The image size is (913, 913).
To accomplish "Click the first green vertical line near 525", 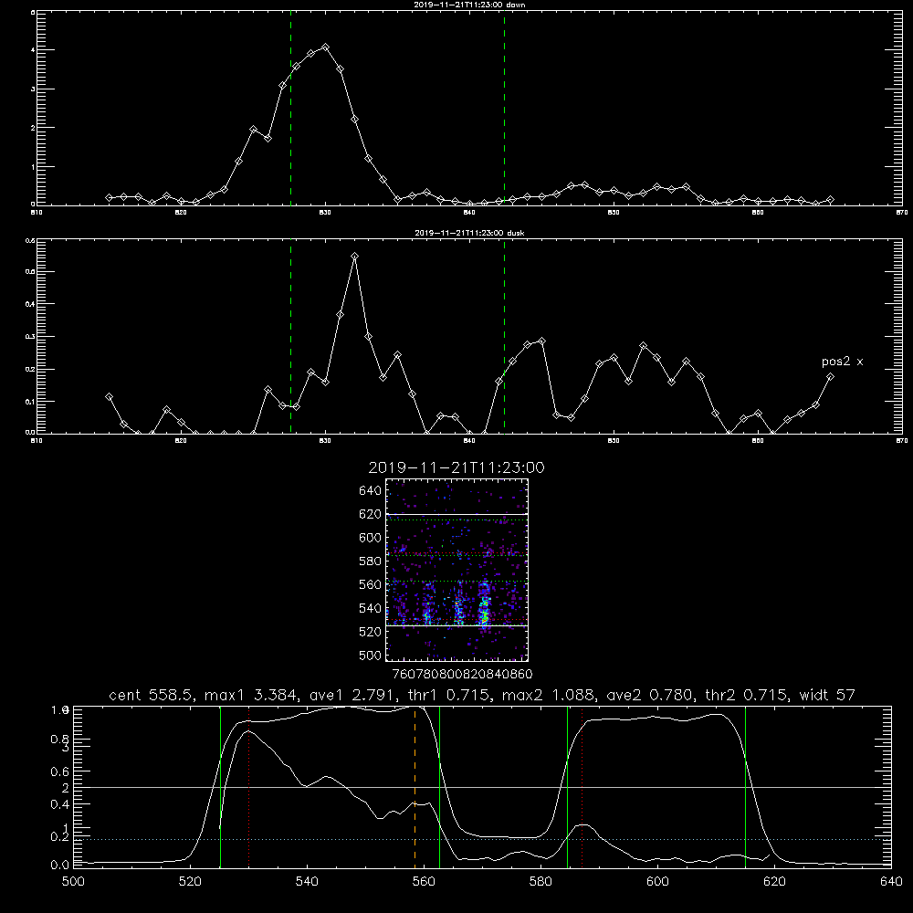I will click(x=220, y=787).
